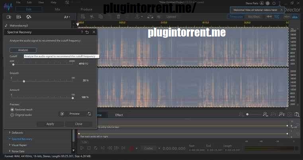Select the Original audio radio button
The height and width of the screenshot is (160, 303).
(12, 115)
